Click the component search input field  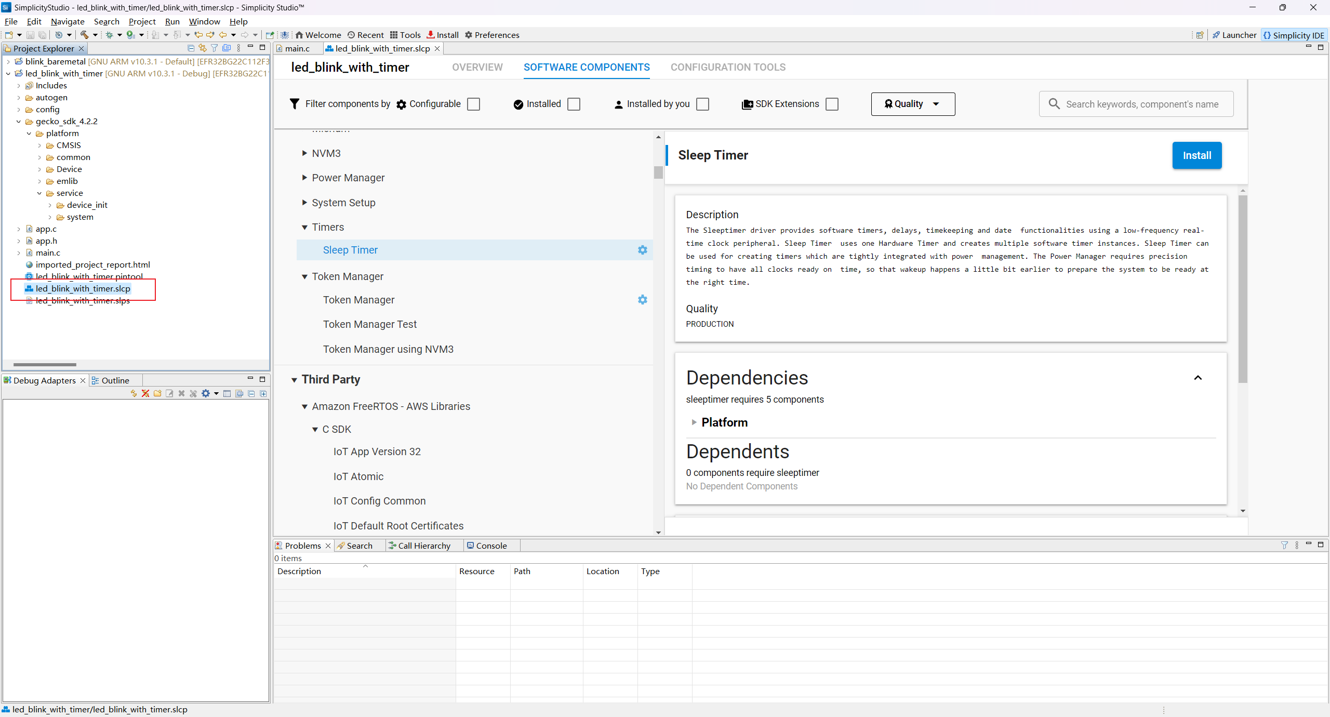1136,104
